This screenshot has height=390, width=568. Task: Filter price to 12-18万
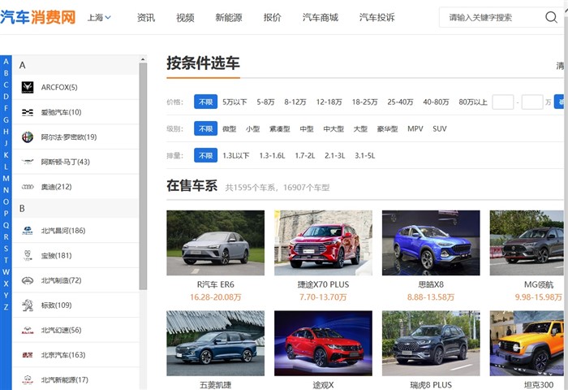click(x=329, y=102)
